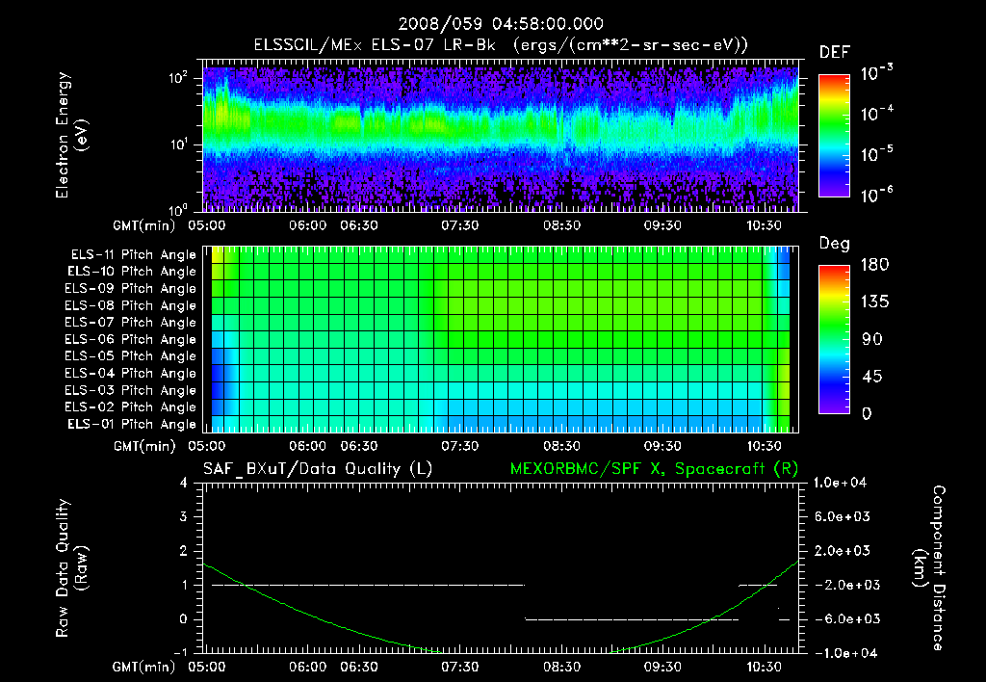Select the ELS-08 Pitch Angle row label

pyautogui.click(x=131, y=305)
